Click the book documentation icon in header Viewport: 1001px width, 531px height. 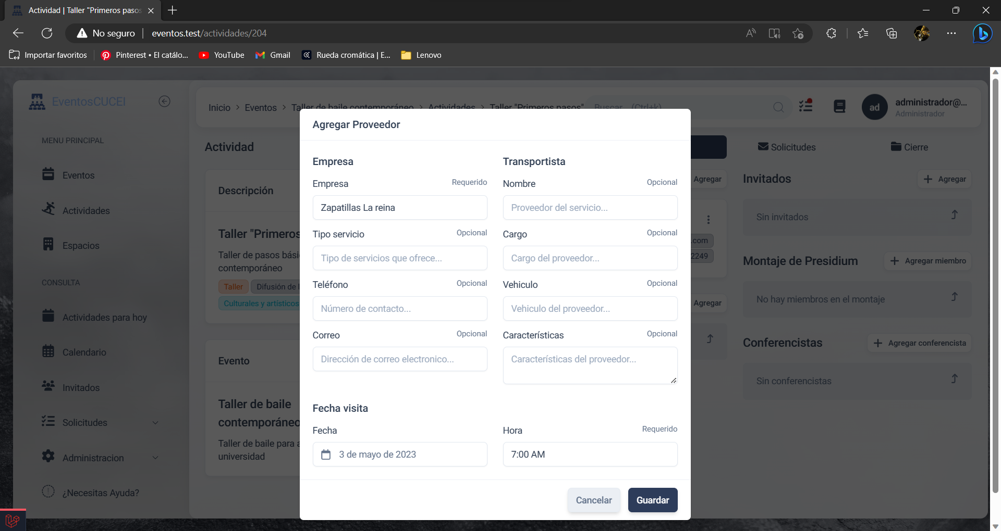pyautogui.click(x=839, y=107)
